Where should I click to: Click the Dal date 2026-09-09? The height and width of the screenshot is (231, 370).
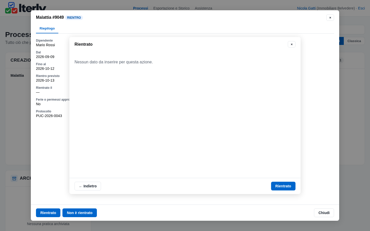45,57
